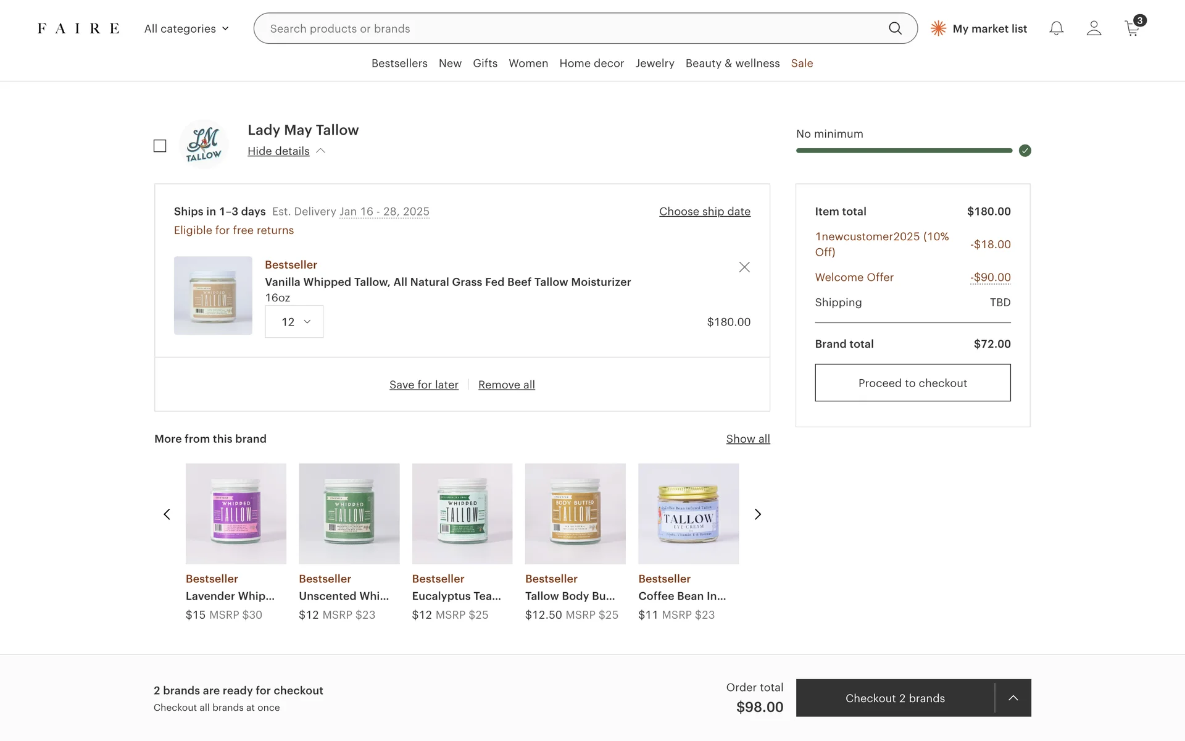Screen dimensions: 1185x741
Task: Expand checkout options chevron beside Checkout 2 brands
Action: click(x=1013, y=698)
